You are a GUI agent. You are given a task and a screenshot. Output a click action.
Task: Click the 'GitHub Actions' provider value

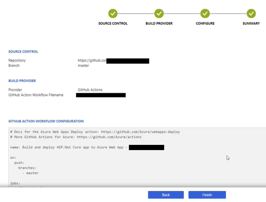click(x=90, y=90)
